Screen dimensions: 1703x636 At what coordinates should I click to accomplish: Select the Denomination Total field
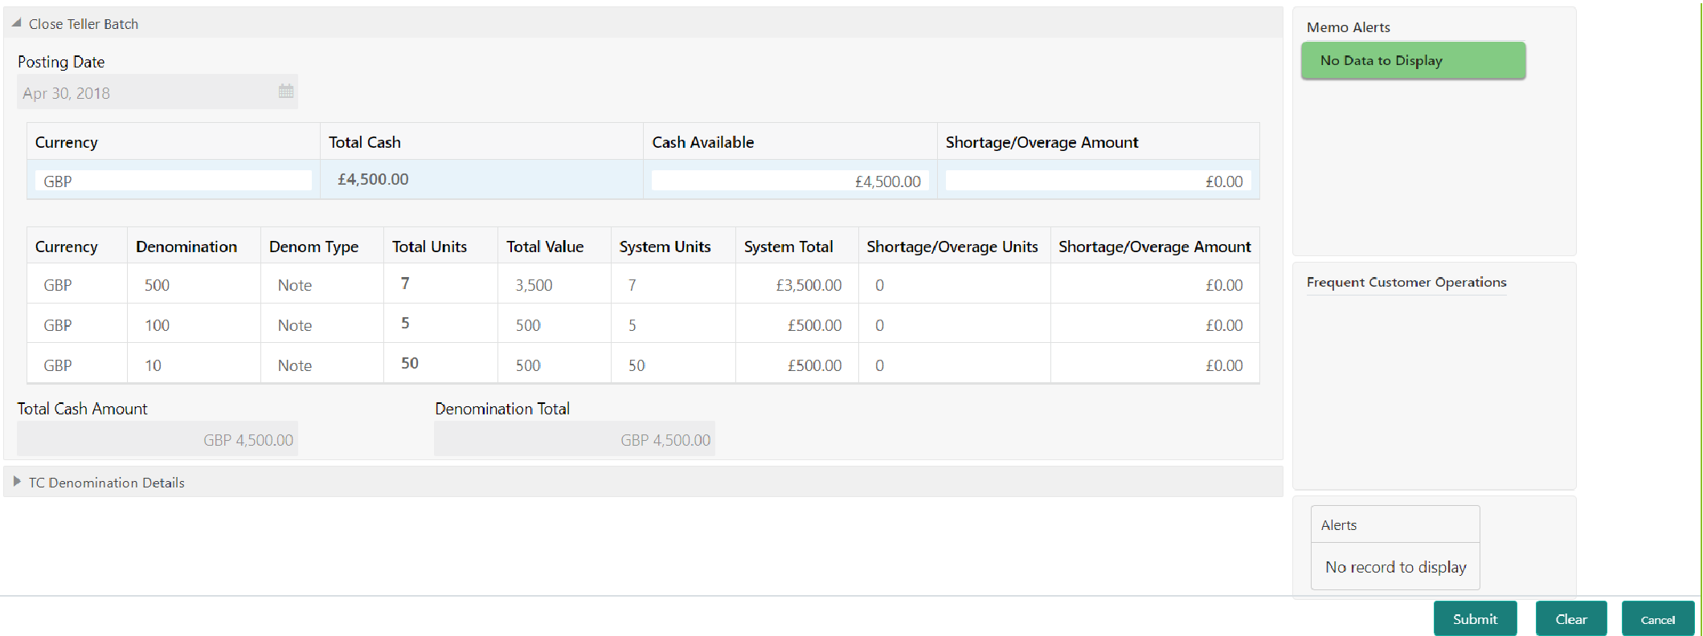pos(575,439)
